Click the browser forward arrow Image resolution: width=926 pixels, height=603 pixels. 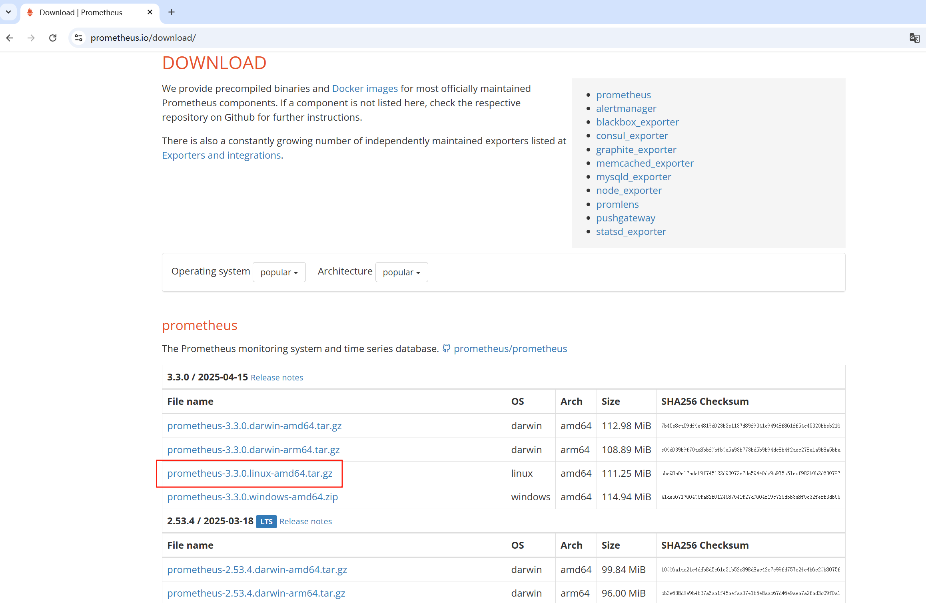[31, 38]
